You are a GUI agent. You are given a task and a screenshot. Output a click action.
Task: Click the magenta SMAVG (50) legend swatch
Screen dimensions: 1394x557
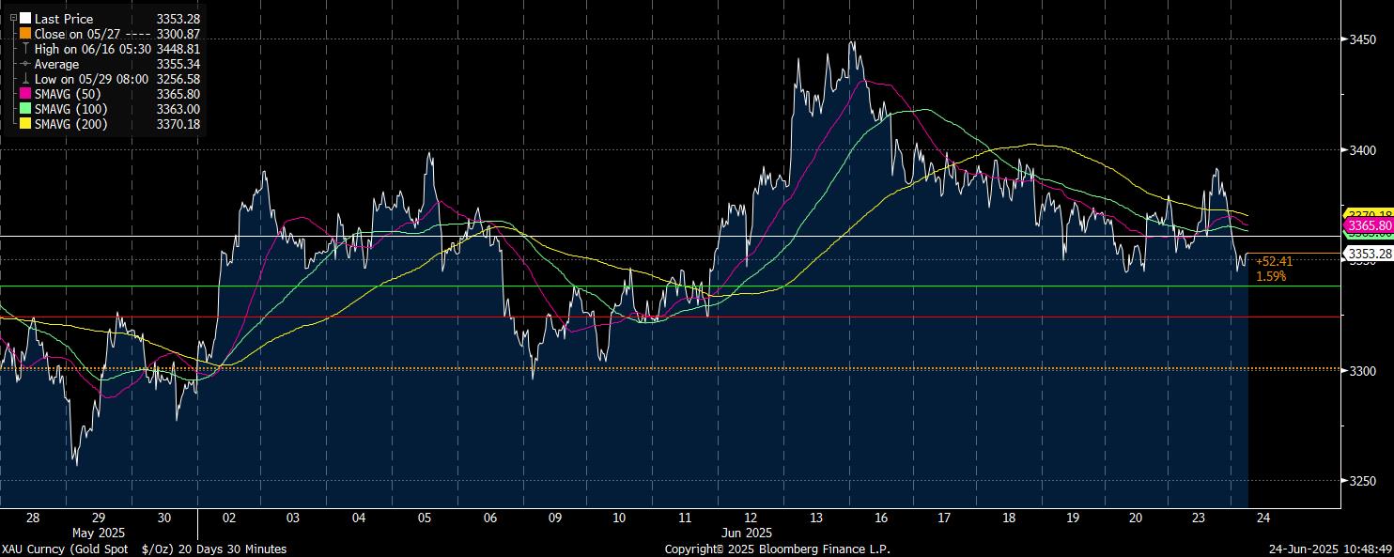(x=25, y=94)
